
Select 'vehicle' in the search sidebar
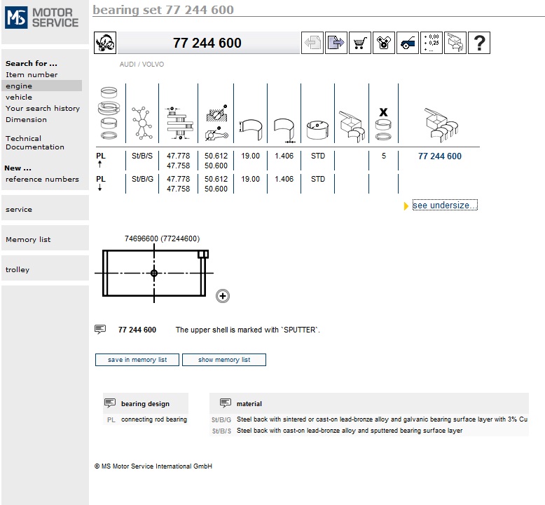(19, 97)
